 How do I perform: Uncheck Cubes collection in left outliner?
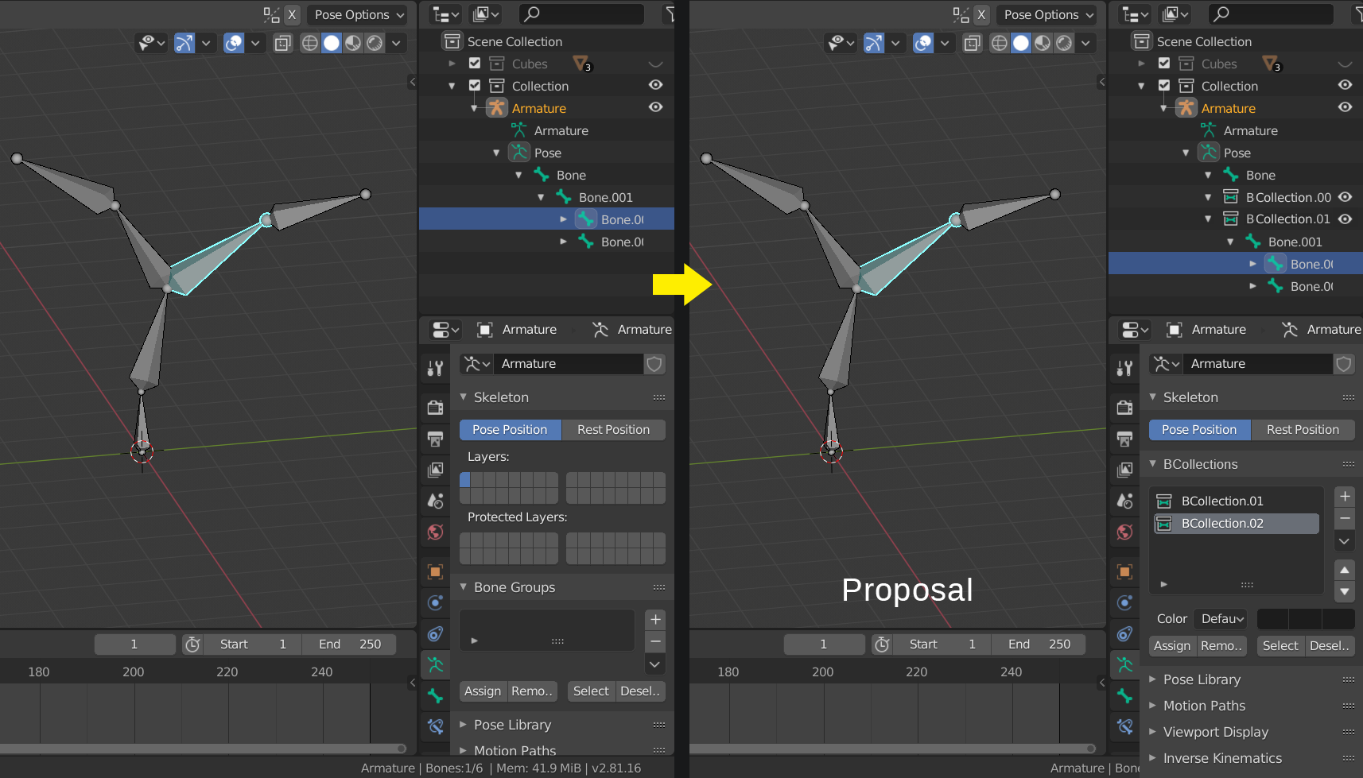[x=475, y=64]
